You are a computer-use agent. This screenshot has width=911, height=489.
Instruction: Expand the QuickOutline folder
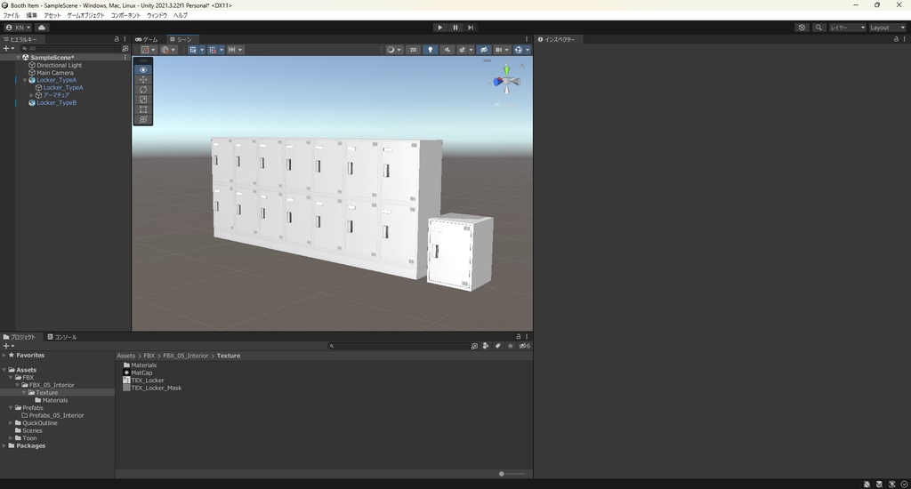[x=11, y=423]
